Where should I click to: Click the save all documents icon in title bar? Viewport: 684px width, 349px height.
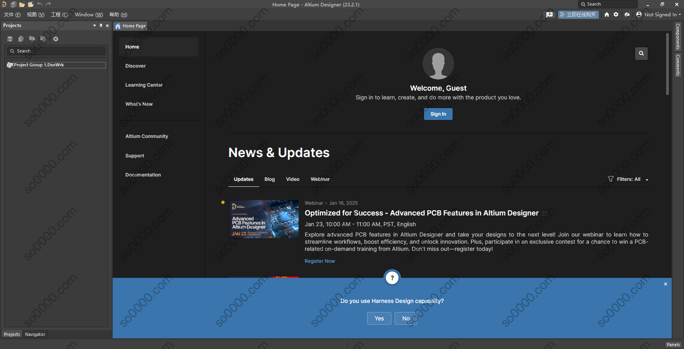click(x=13, y=4)
